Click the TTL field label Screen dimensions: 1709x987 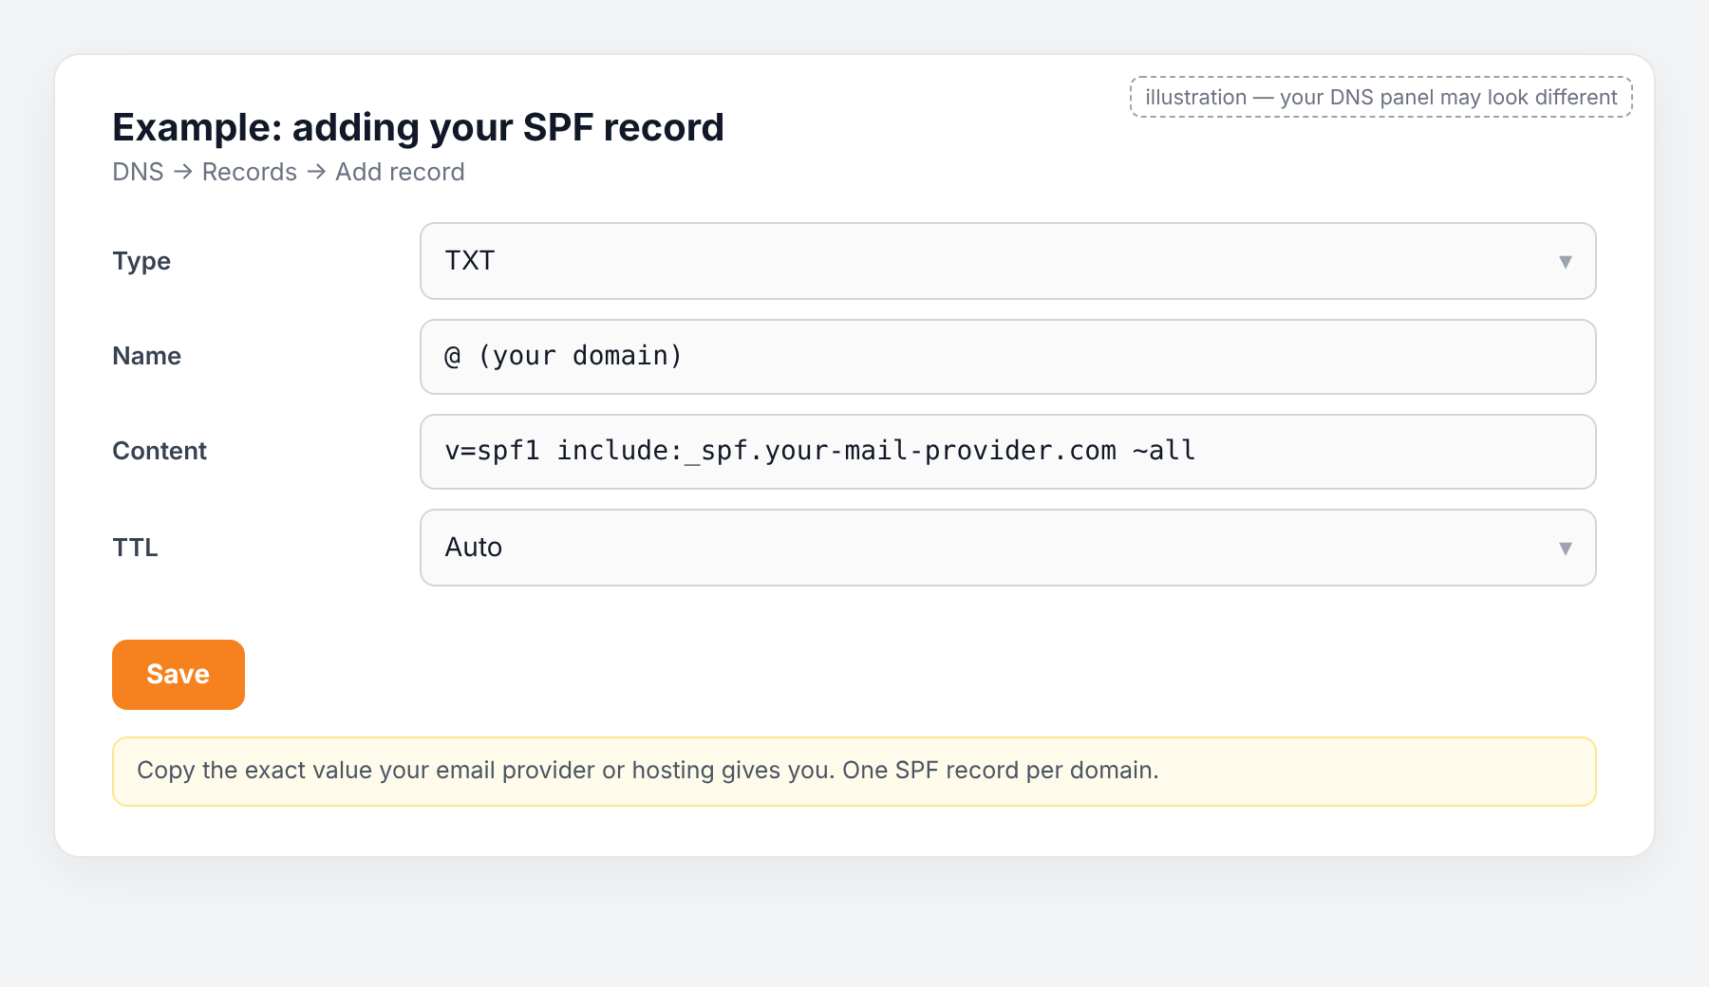point(135,548)
